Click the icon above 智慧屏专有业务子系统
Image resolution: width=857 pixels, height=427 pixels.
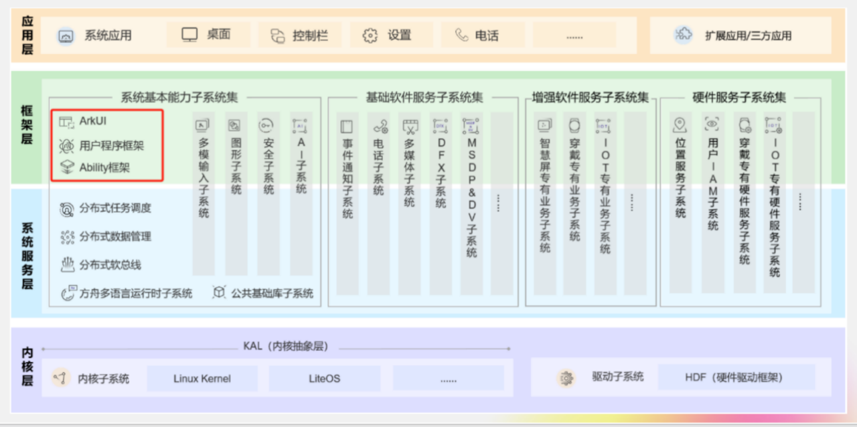coord(544,124)
